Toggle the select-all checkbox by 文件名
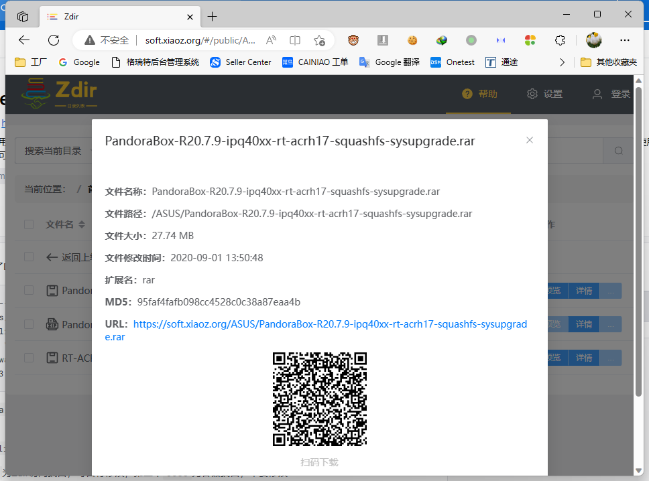This screenshot has height=481, width=649. [x=29, y=224]
